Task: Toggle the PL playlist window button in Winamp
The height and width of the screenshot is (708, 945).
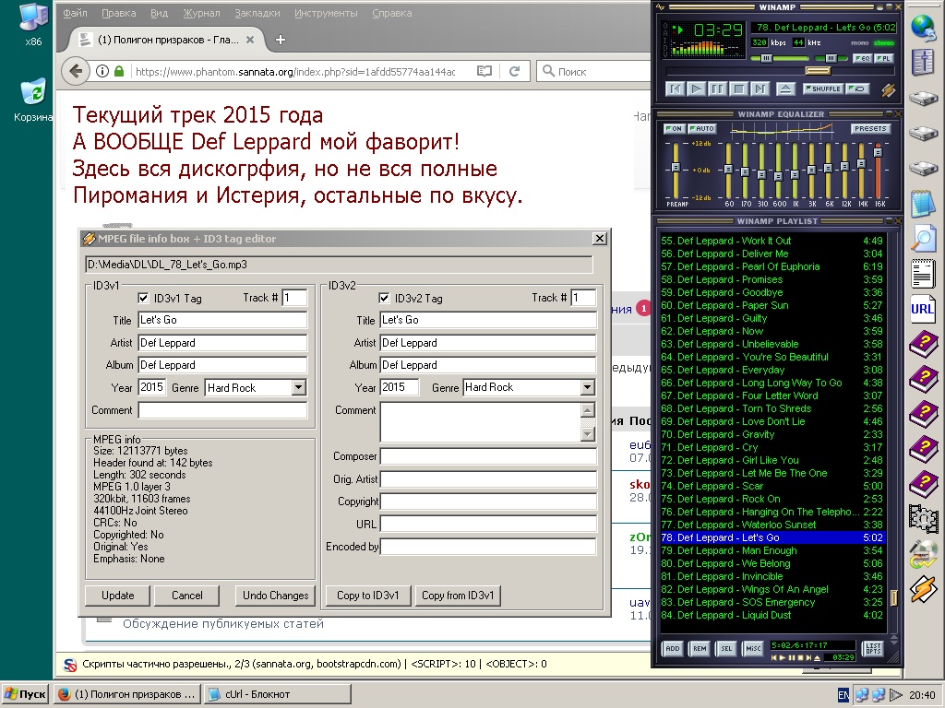Action: (x=884, y=58)
